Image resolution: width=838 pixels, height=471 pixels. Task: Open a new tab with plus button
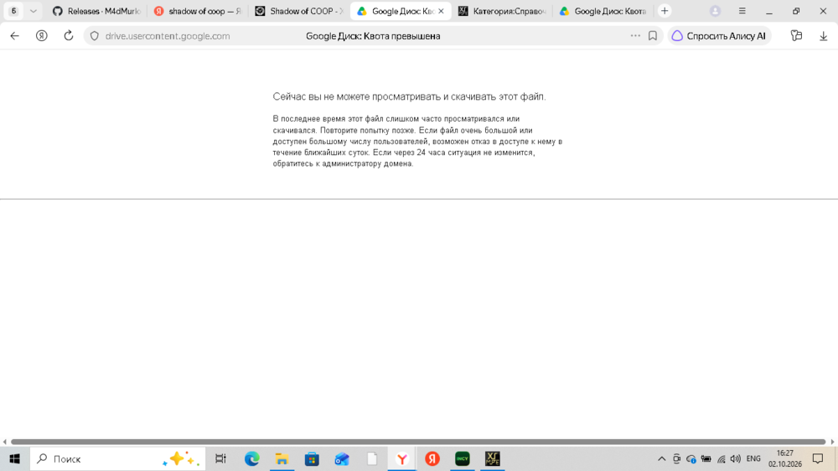pyautogui.click(x=665, y=11)
